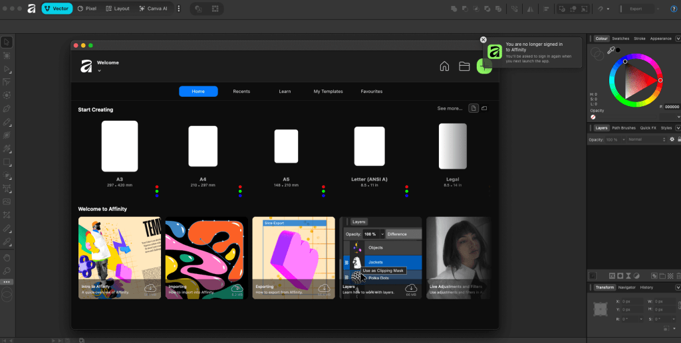
Task: Switch to the Pixel studio mode
Action: coord(86,9)
